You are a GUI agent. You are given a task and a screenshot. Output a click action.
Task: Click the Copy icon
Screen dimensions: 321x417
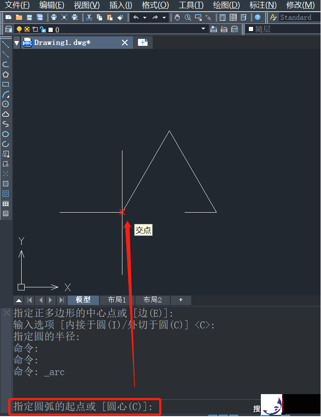coord(100,18)
